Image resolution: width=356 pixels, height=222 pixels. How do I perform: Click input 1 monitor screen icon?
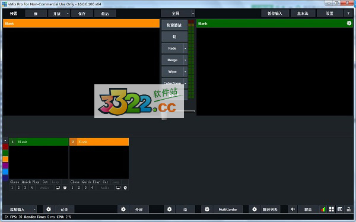point(58,188)
